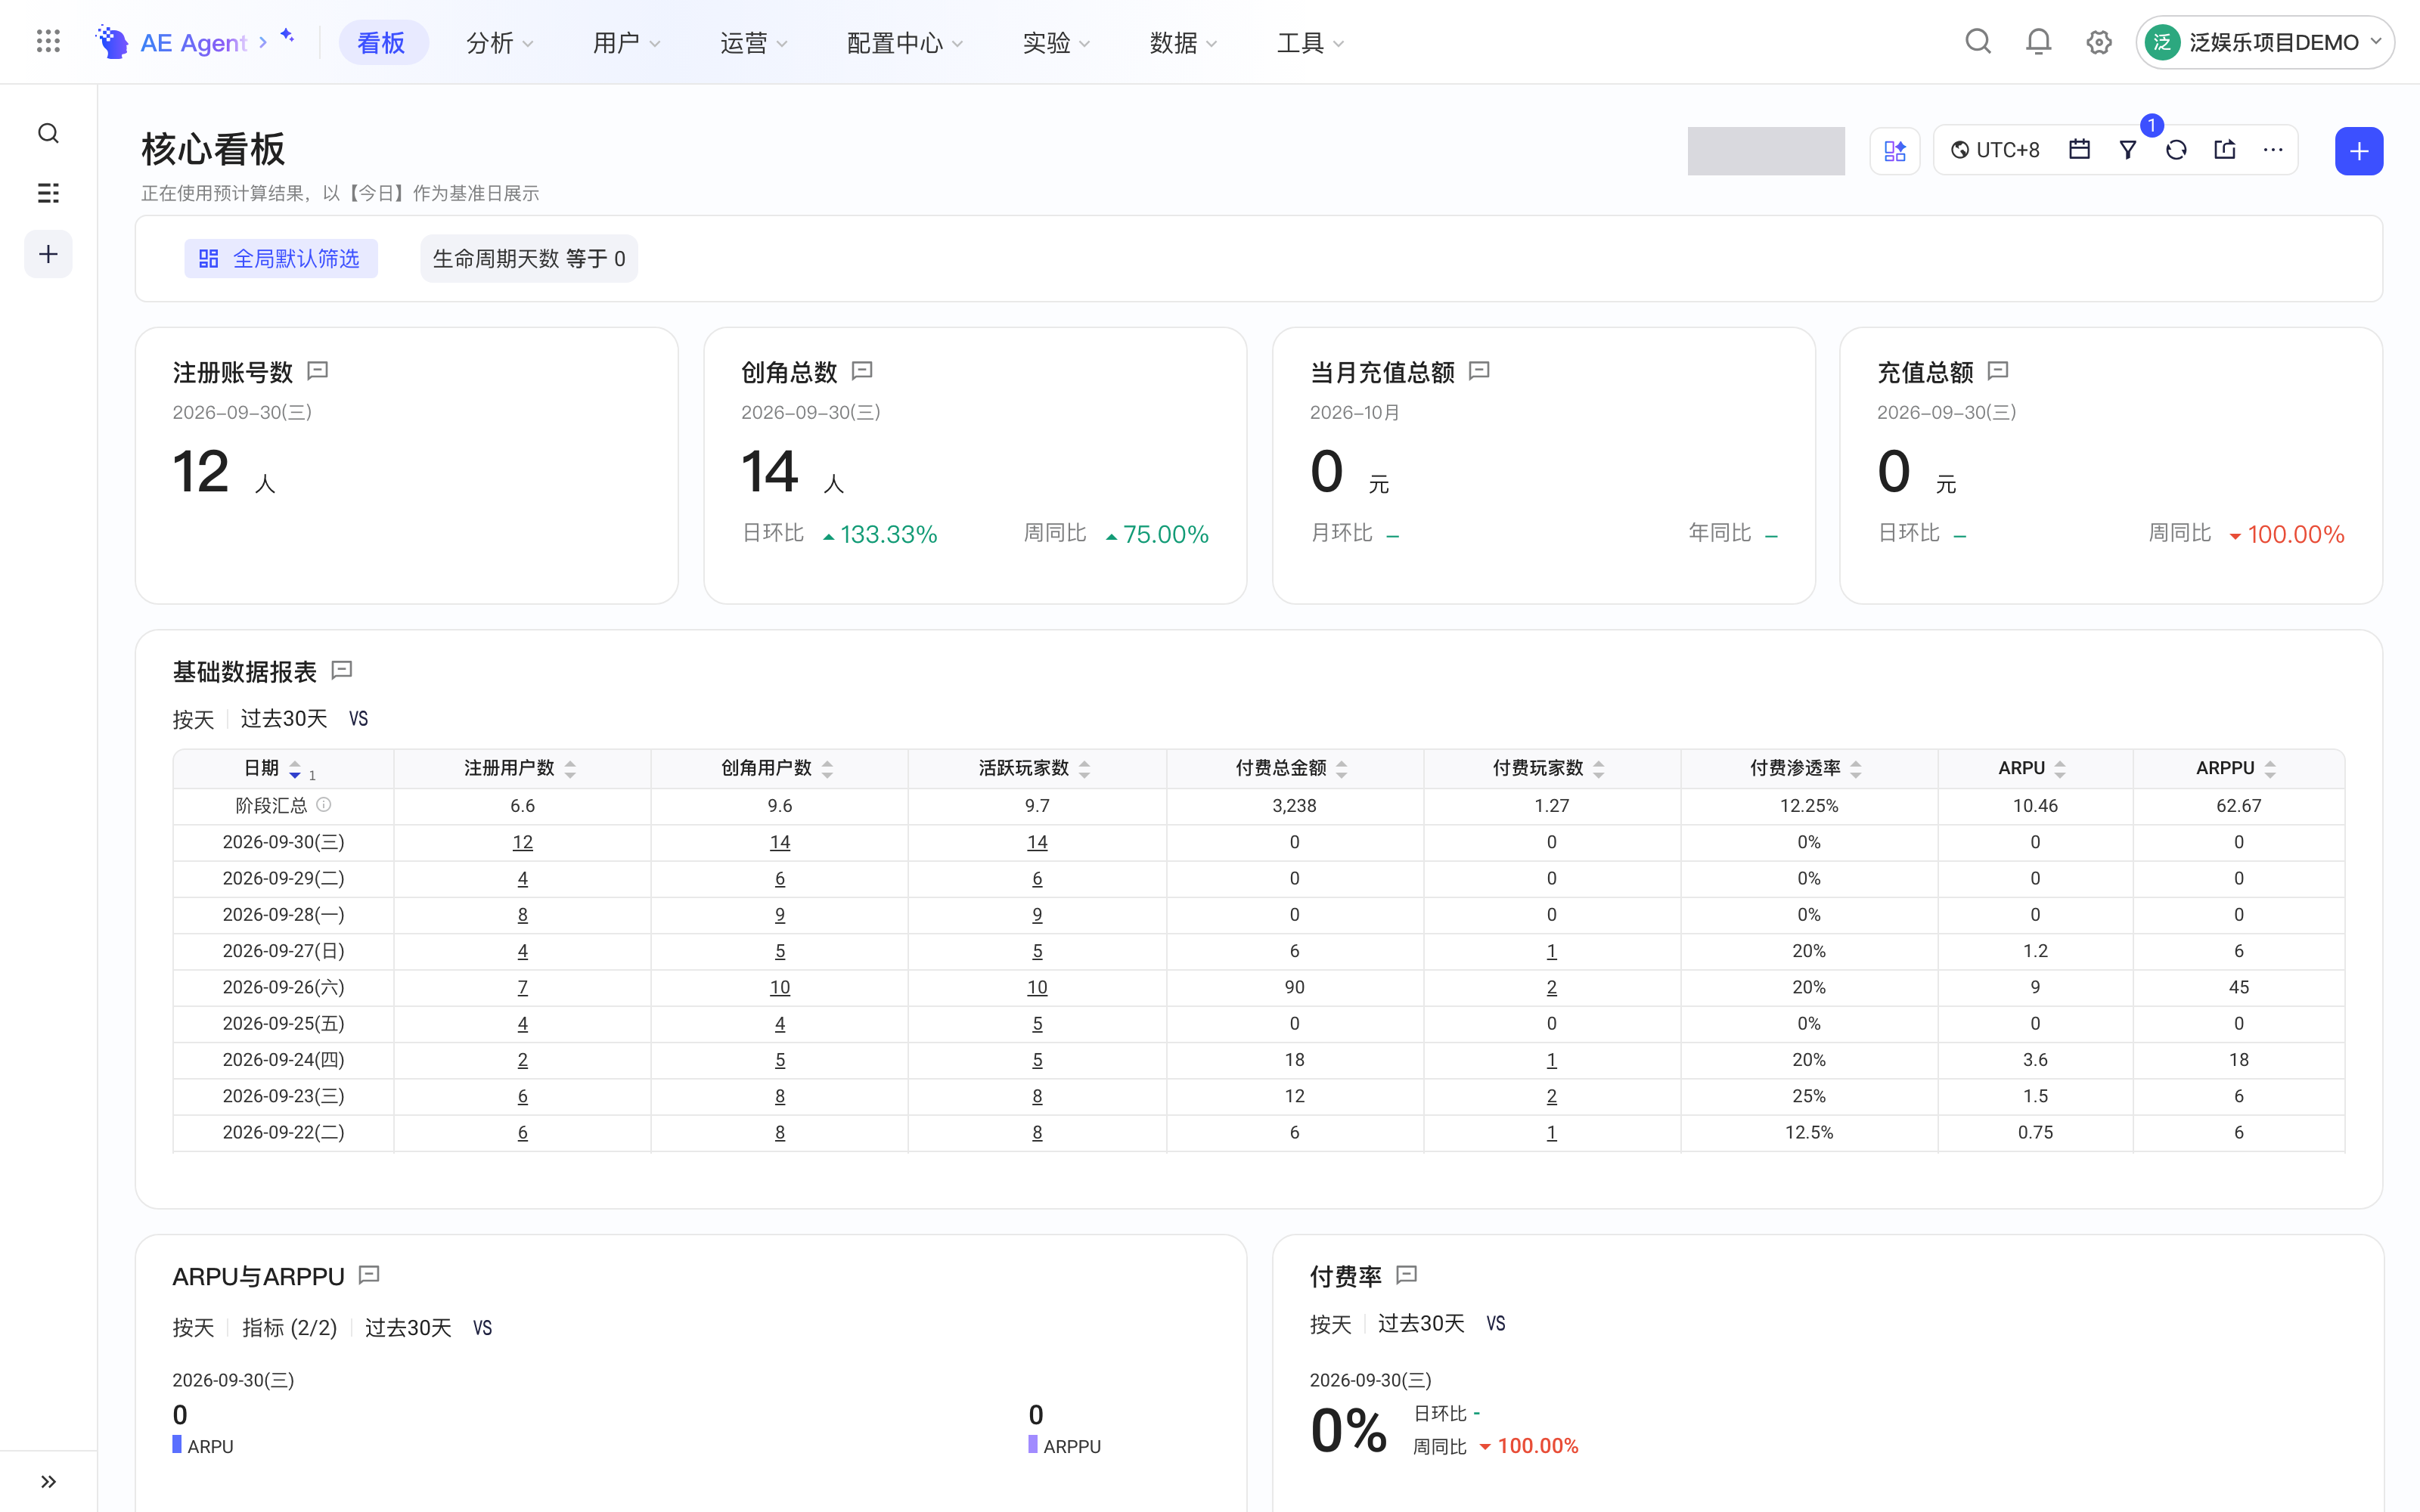This screenshot has height=1512, width=2420.
Task: Expand the 数据 menu
Action: 1183,43
